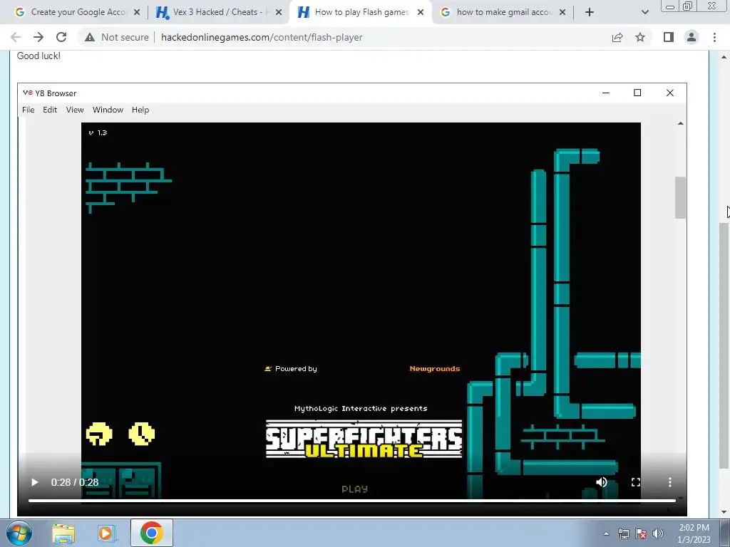Open the Windows Start menu
This screenshot has width=730, height=547.
coord(19,533)
